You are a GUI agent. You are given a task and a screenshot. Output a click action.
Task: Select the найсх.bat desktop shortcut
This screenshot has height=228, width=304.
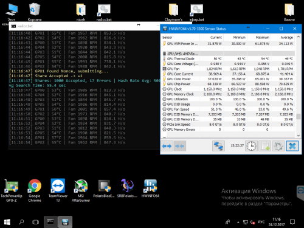[x=104, y=12]
